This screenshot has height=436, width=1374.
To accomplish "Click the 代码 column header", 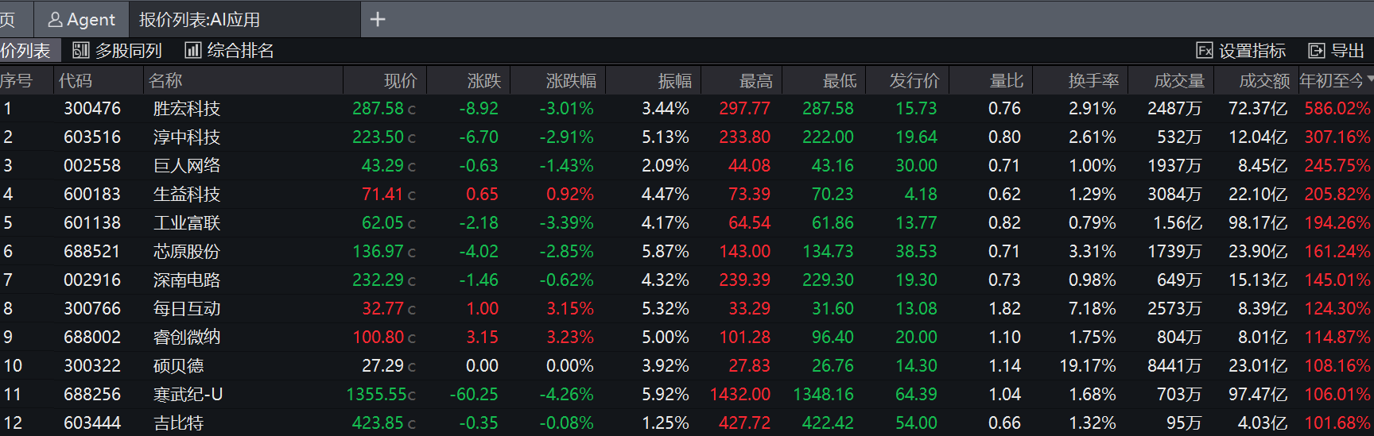I will [x=76, y=81].
